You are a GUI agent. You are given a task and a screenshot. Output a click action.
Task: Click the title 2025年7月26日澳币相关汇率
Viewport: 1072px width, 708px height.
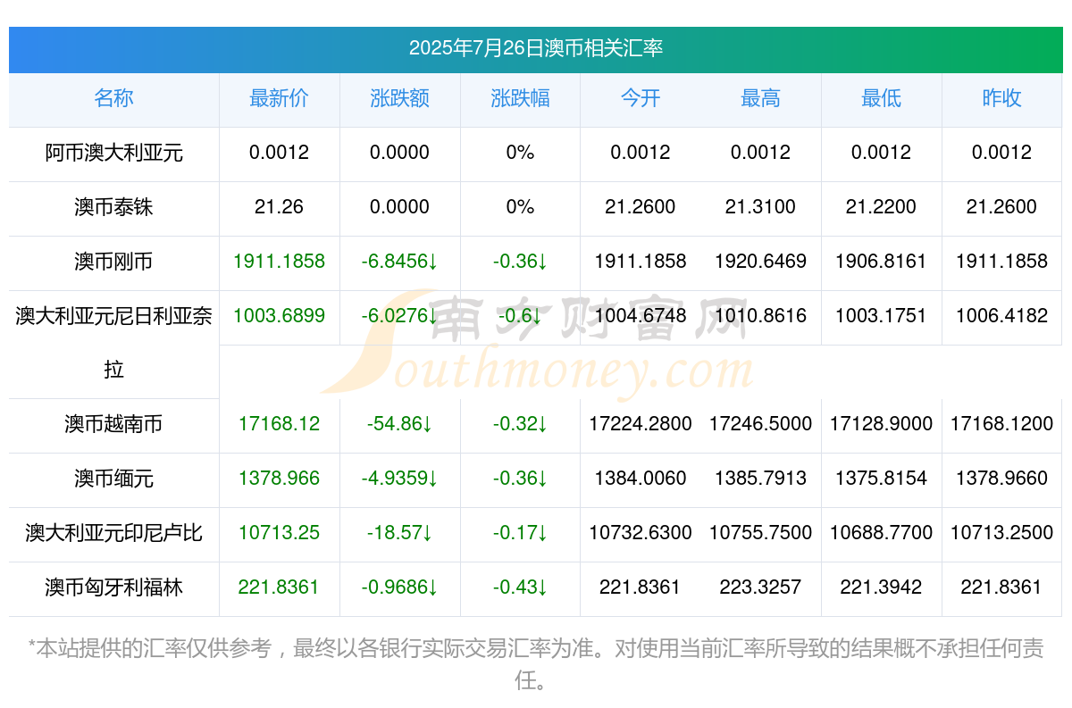pyautogui.click(x=536, y=48)
